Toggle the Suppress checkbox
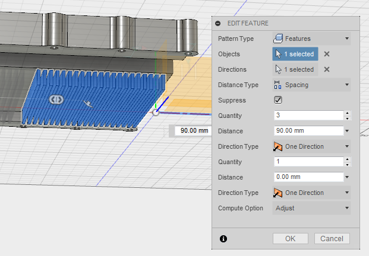 coord(278,100)
